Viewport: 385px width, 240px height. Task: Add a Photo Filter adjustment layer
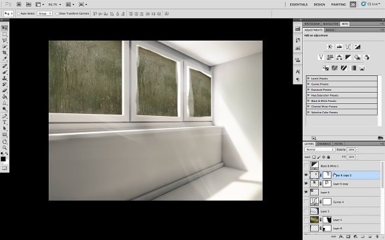tap(357, 57)
